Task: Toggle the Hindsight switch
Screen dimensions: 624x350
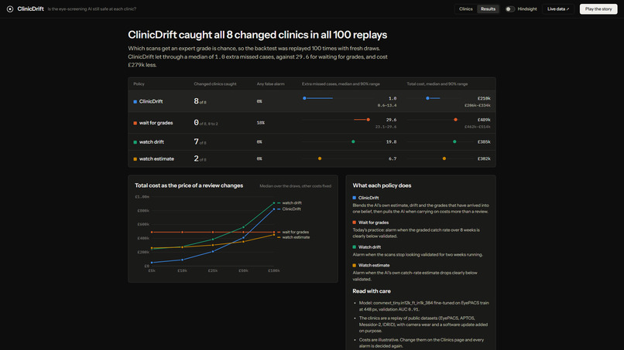Action: (x=509, y=9)
